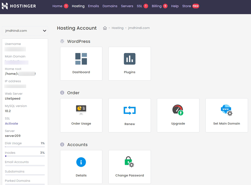This screenshot has height=185, width=251.
Task: Click the Change Password lock icon
Action: click(129, 162)
